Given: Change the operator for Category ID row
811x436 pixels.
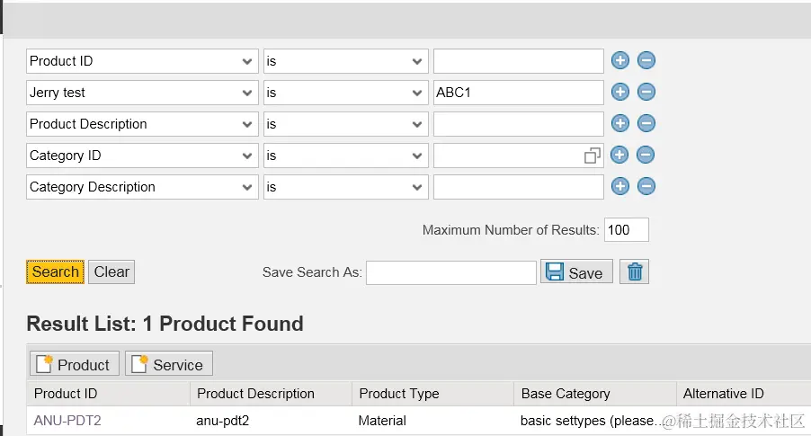Looking at the screenshot, I should click(x=346, y=156).
